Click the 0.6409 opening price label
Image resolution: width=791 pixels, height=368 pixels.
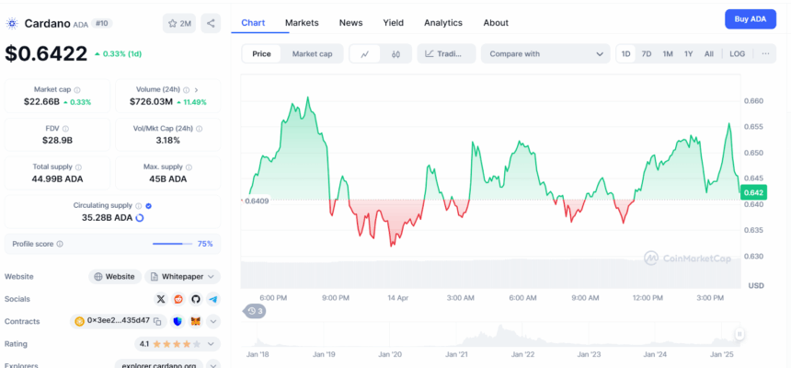[257, 201]
